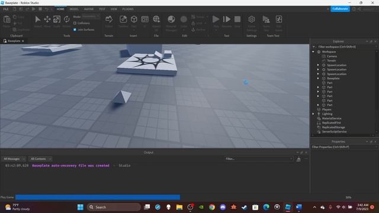Switch to the AVATAR tab
The height and width of the screenshot is (213, 379).
tap(89, 9)
